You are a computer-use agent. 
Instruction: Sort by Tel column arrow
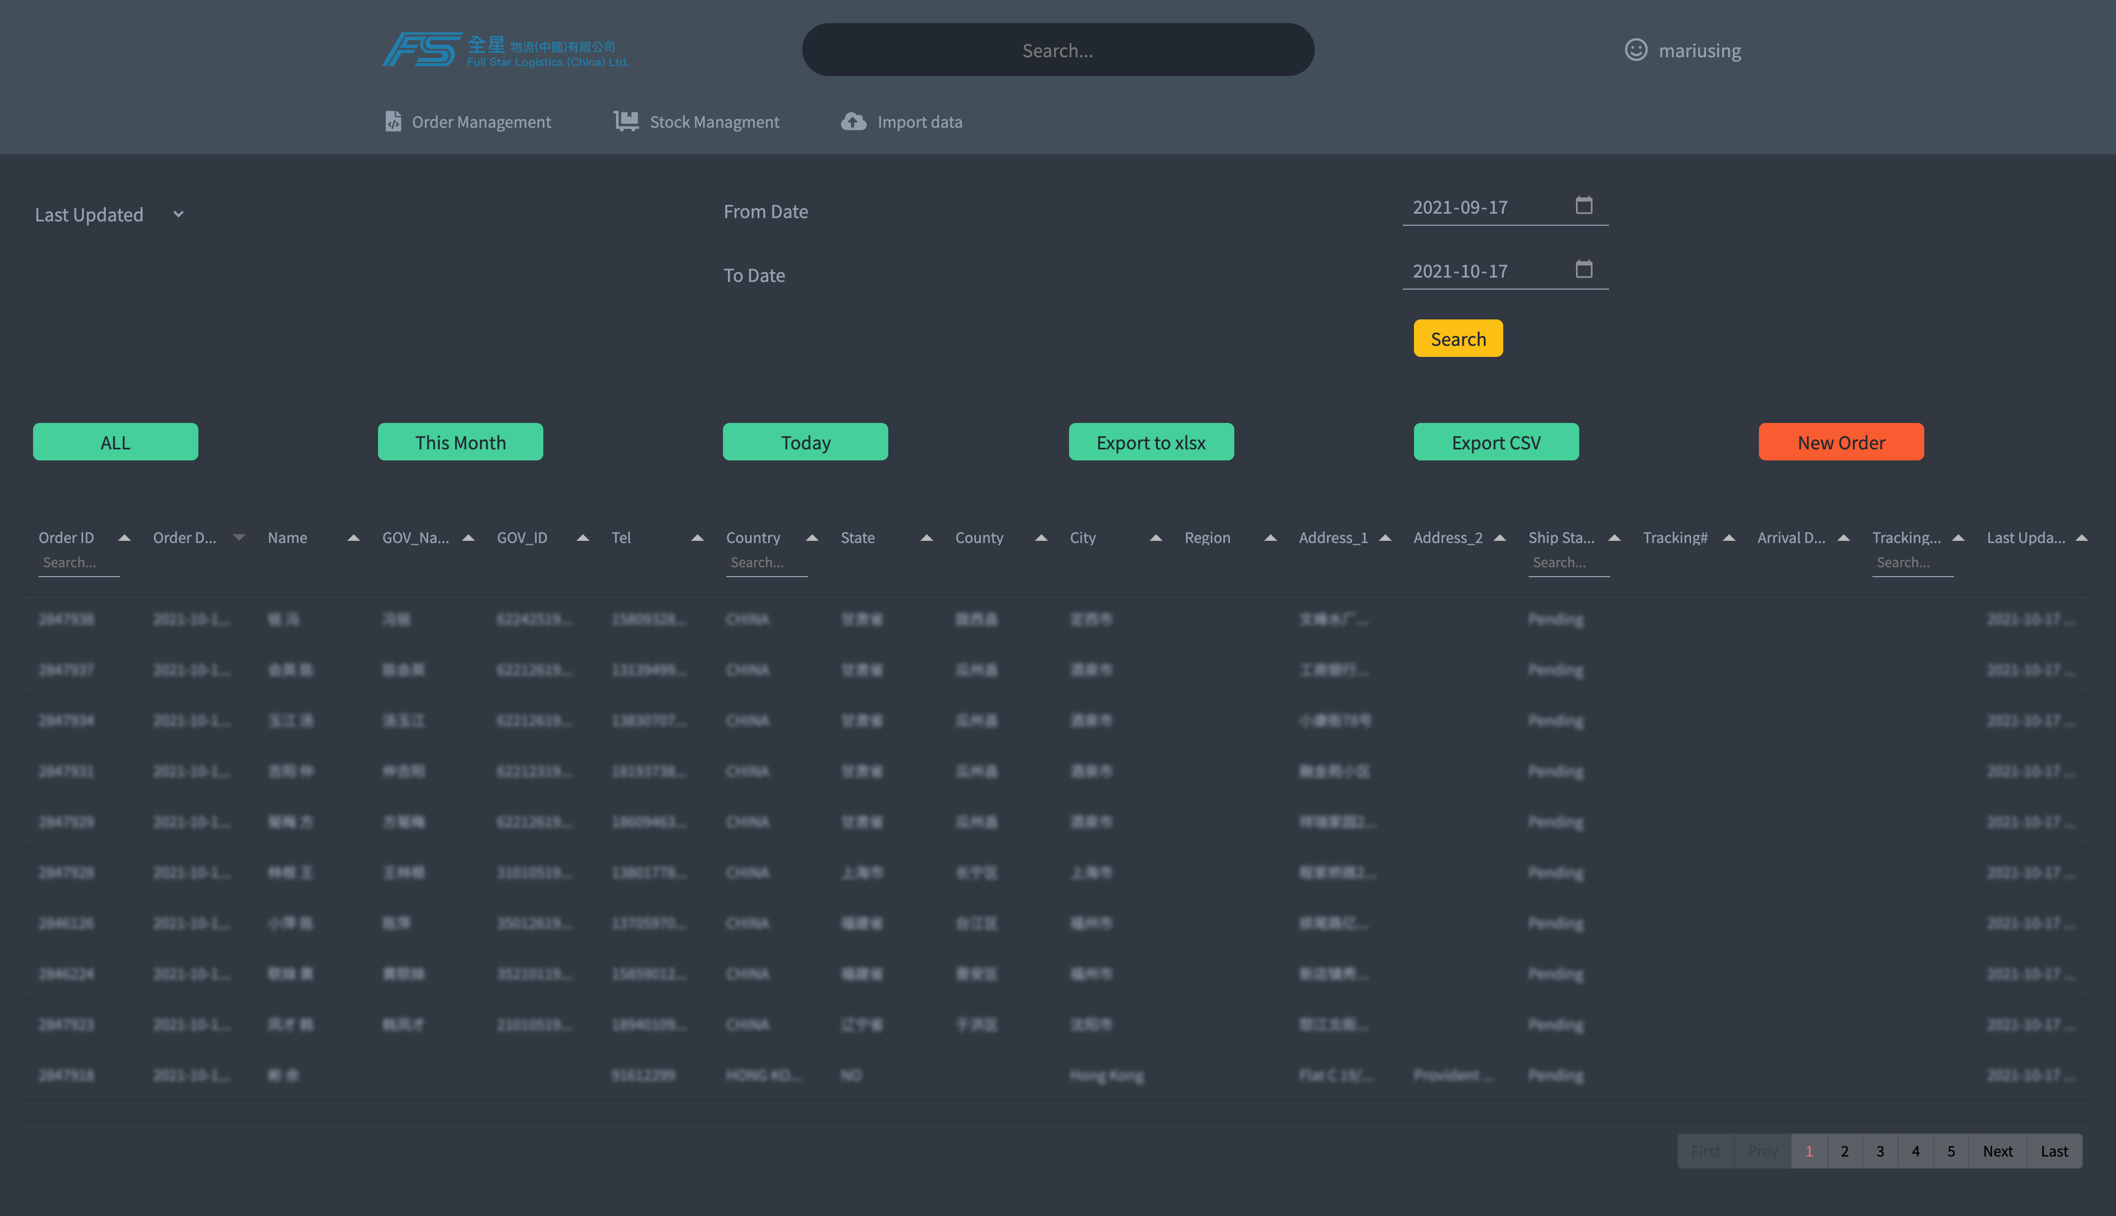pyautogui.click(x=697, y=538)
